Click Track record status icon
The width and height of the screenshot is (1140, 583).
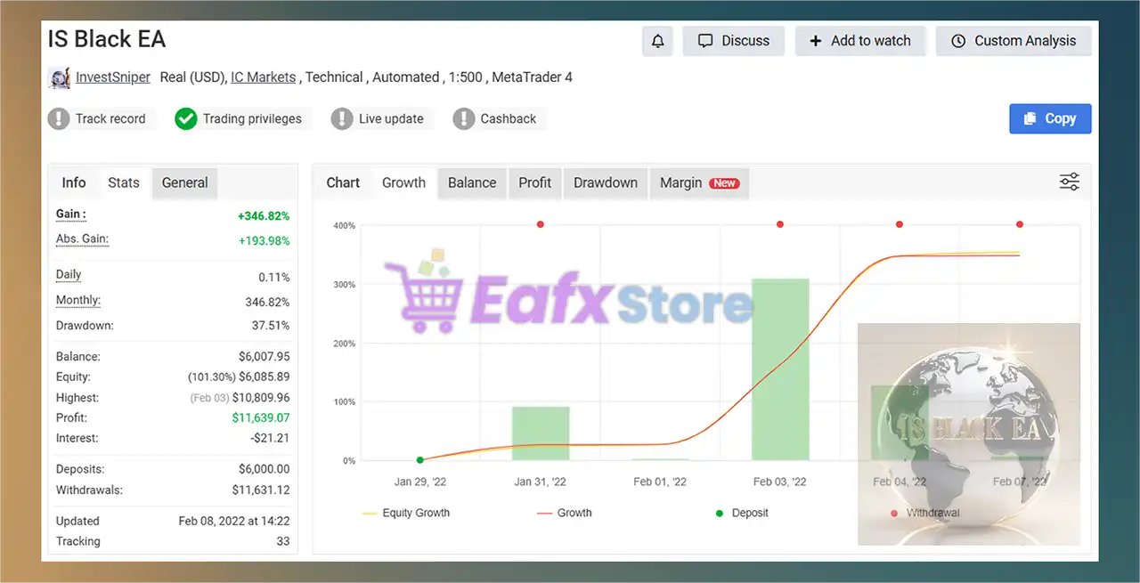point(59,118)
